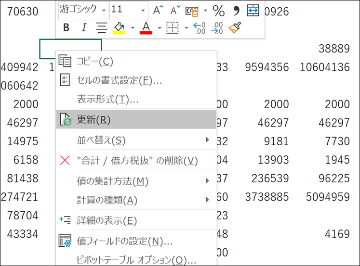The height and width of the screenshot is (266, 360).
Task: Click the borders icon
Action: (x=173, y=28)
